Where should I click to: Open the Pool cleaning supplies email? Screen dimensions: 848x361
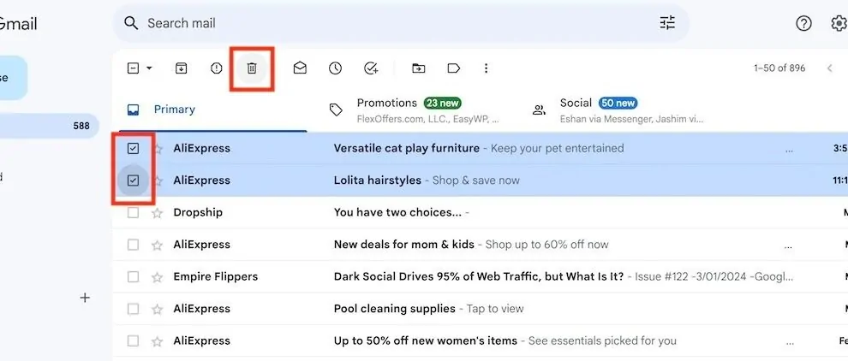point(394,309)
